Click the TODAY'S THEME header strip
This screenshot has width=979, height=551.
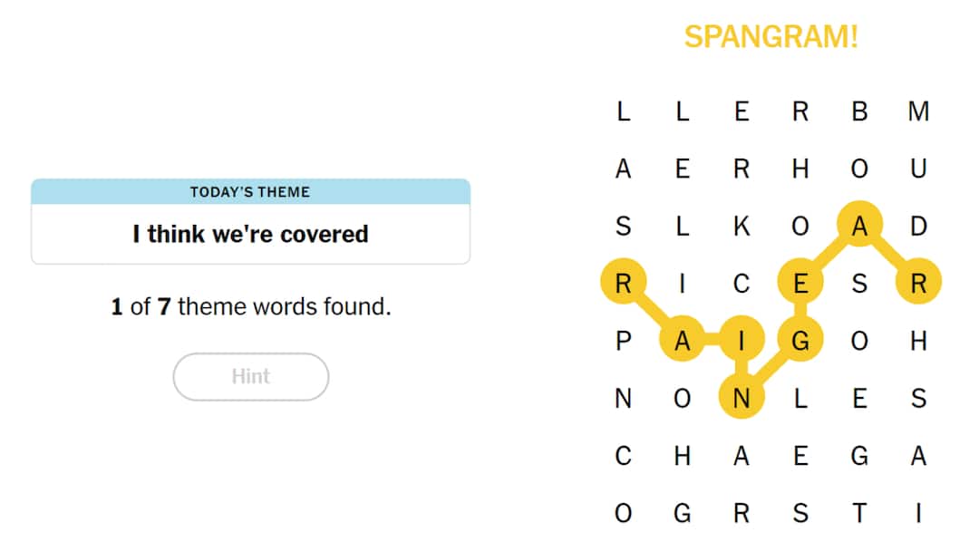pyautogui.click(x=250, y=191)
